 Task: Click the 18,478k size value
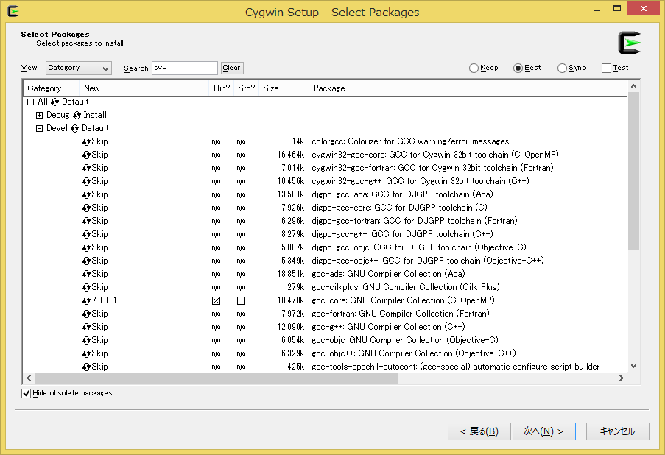(290, 300)
